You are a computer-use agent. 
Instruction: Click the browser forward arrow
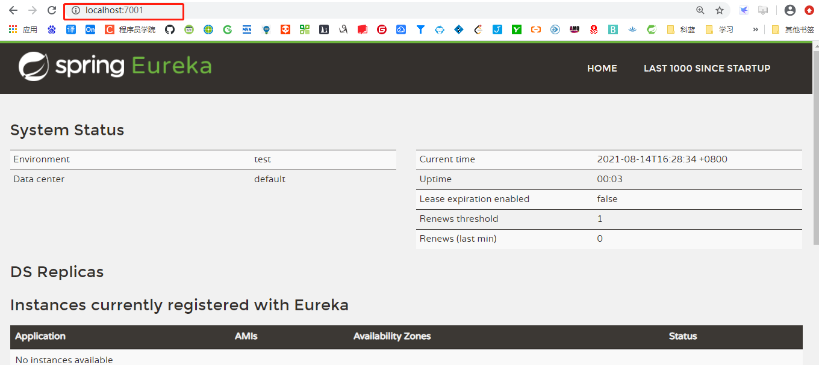[x=33, y=10]
